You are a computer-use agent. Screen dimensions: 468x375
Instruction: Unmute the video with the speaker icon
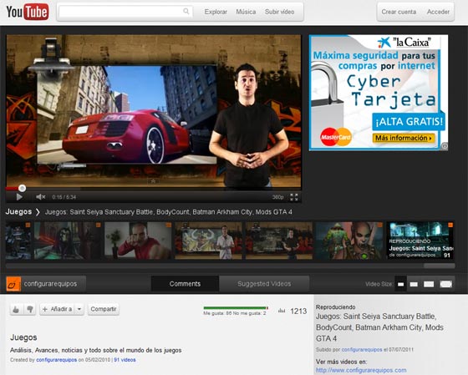[x=41, y=197]
